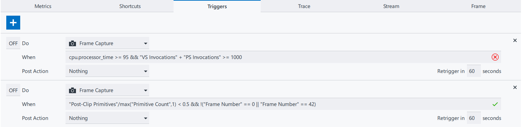Click the green checkmark in second When field
The image size is (522, 127).
click(x=495, y=104)
